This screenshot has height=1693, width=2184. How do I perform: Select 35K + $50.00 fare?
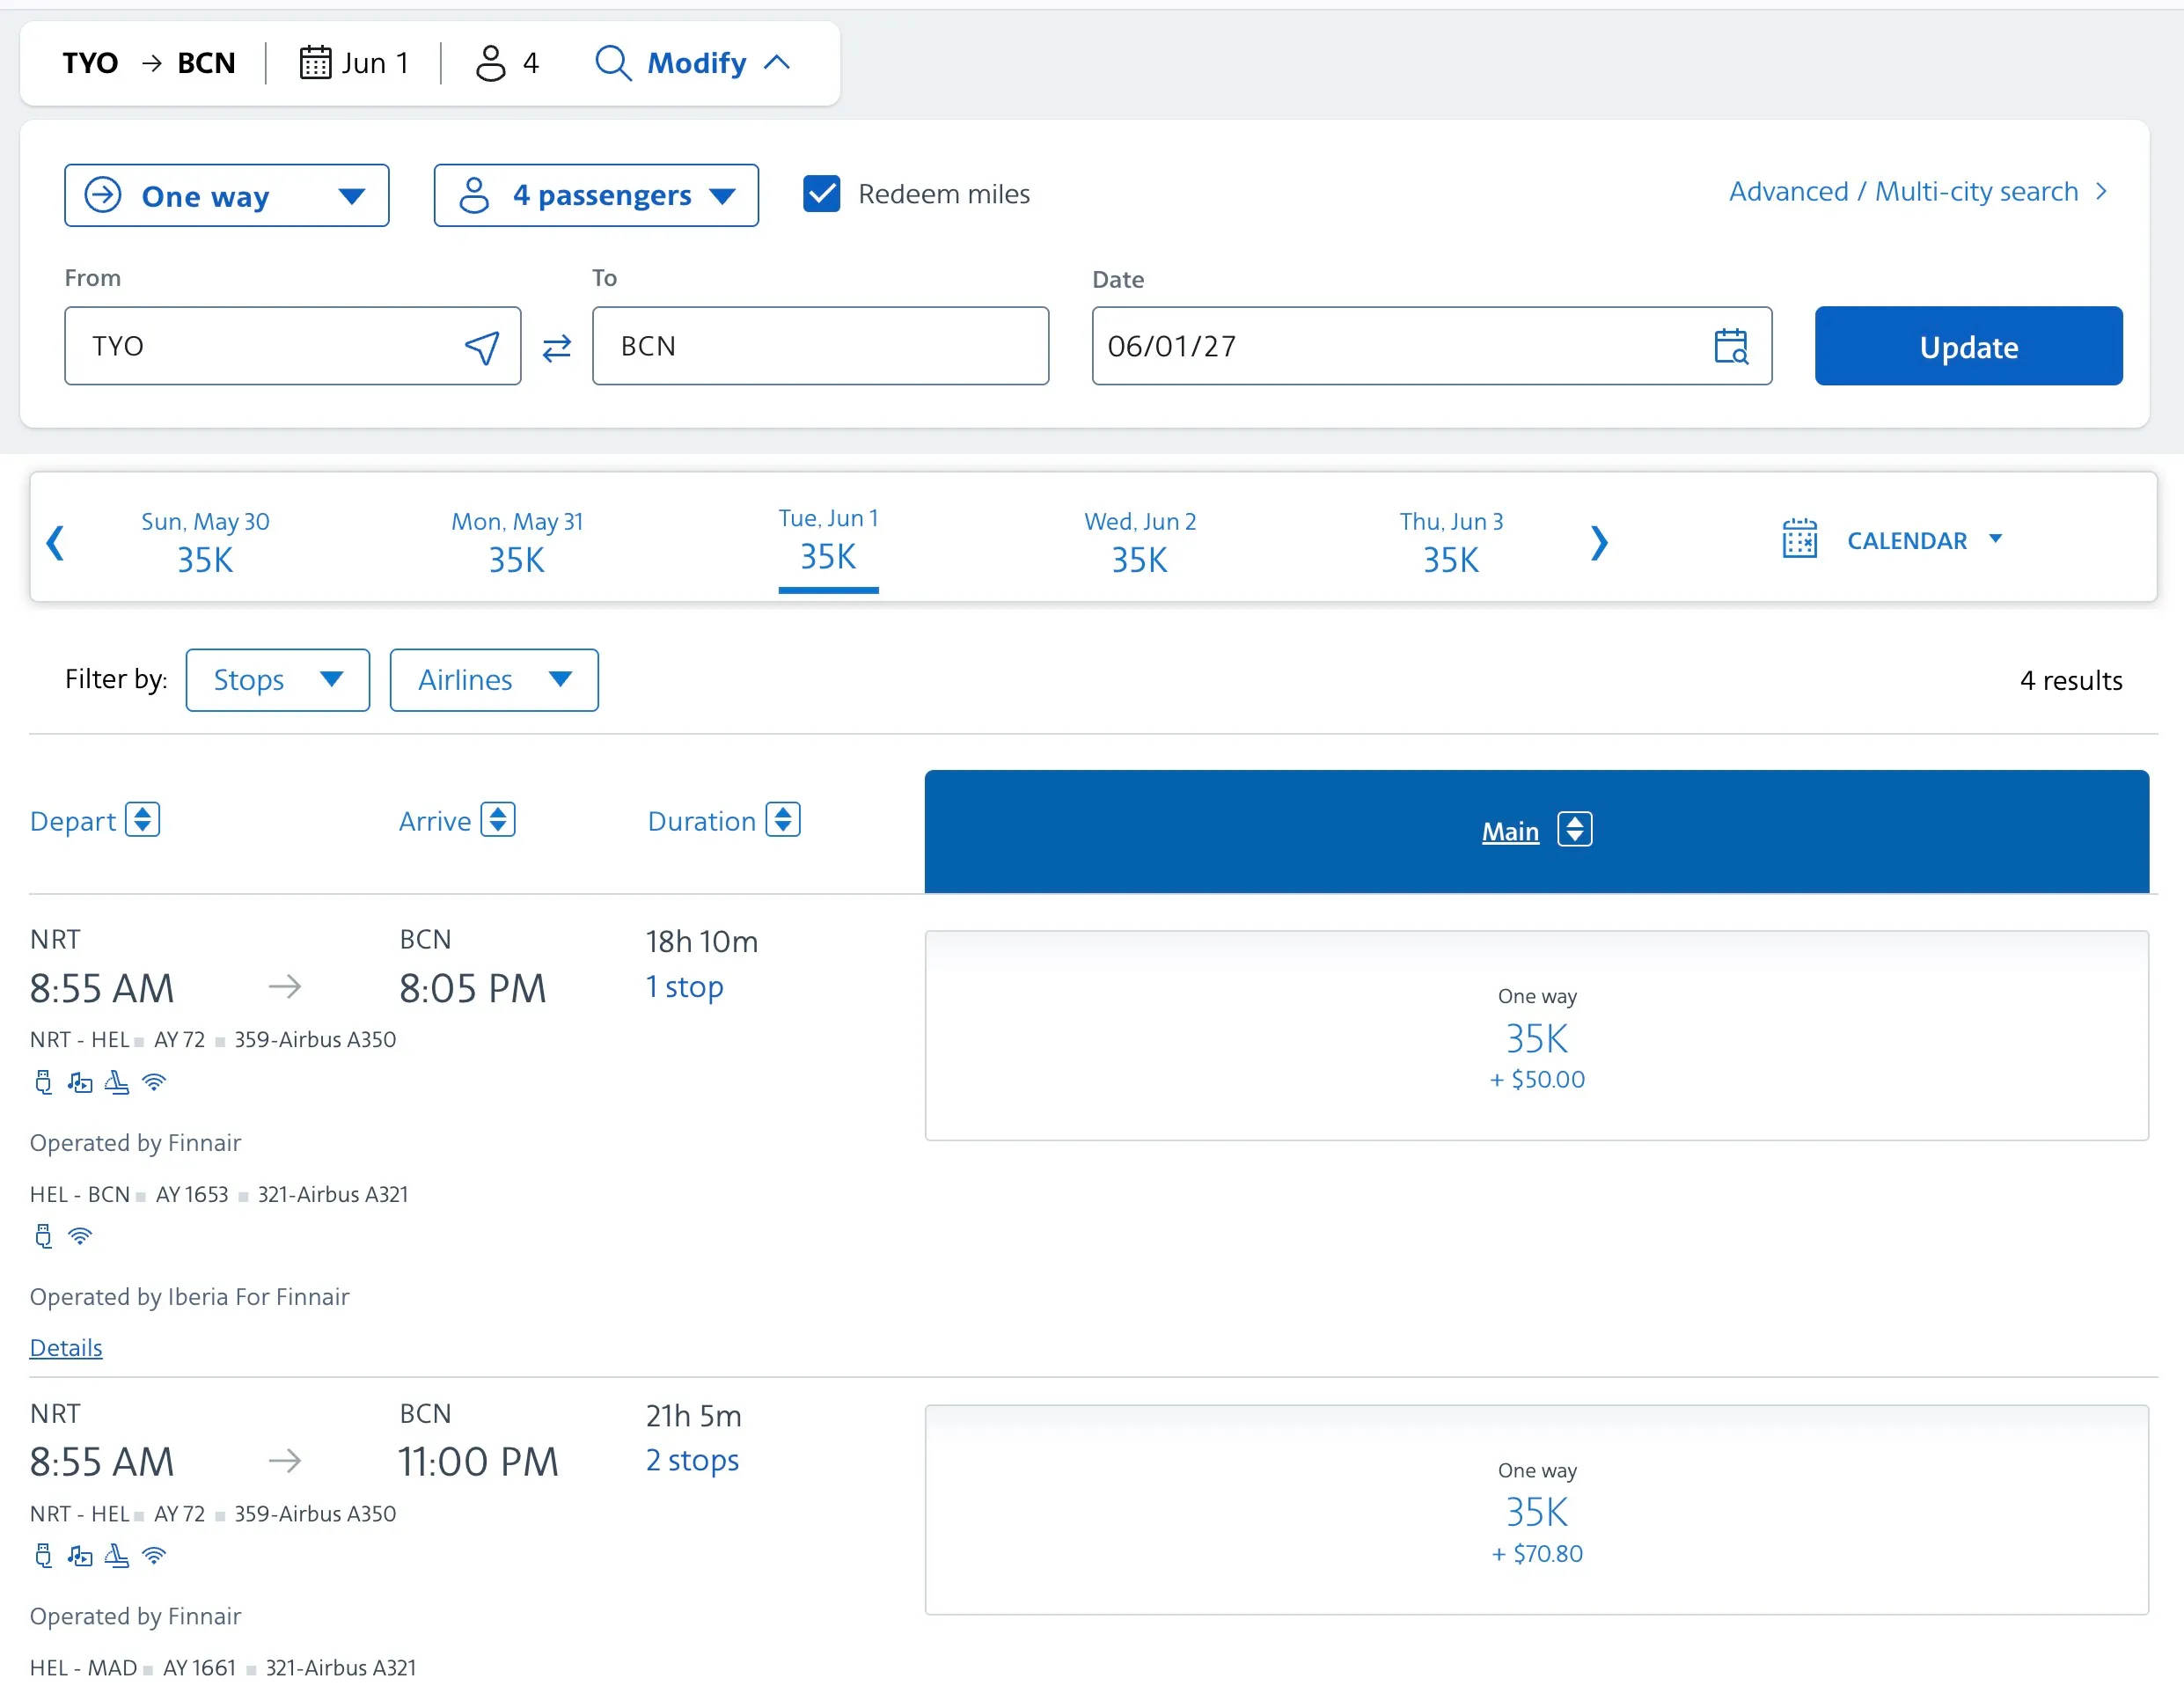[x=1536, y=1035]
